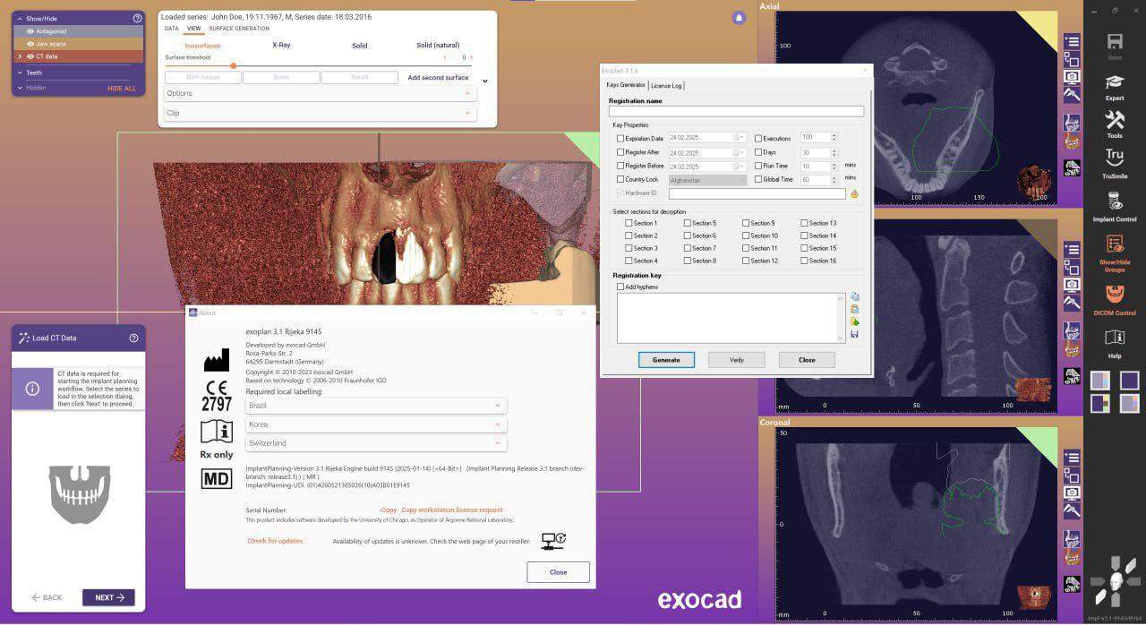The height and width of the screenshot is (625, 1146).
Task: Collapse the panel with the black chevron
Action: pos(485,81)
